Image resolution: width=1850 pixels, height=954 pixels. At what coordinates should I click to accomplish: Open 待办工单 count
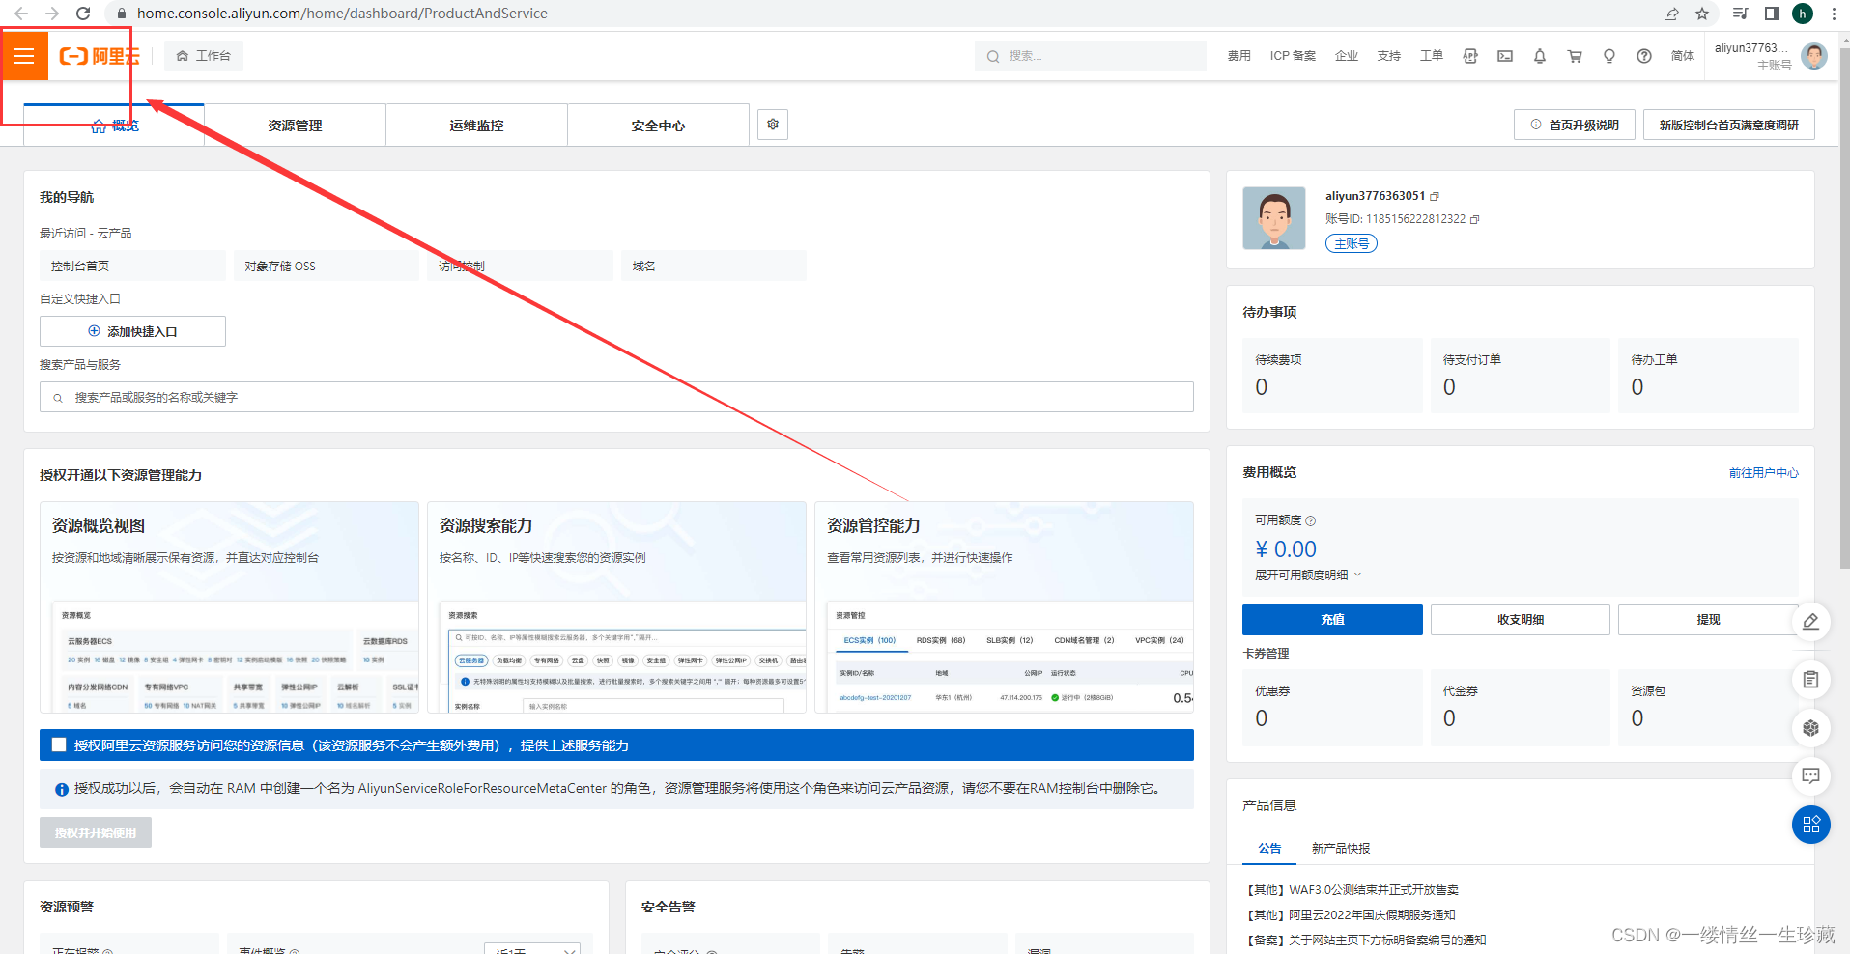click(1637, 387)
